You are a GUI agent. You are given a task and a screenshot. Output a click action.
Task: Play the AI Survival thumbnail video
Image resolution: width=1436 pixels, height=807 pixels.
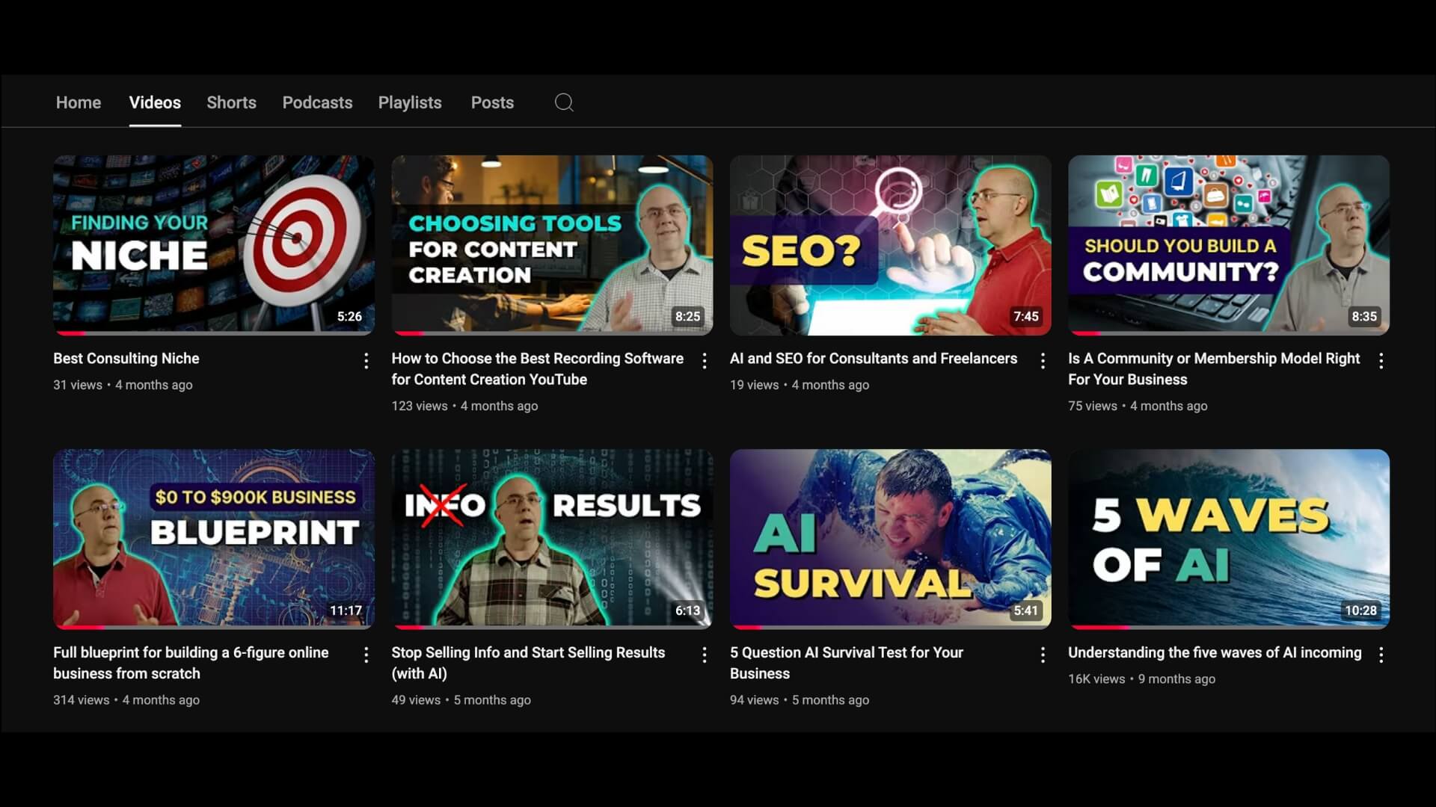tap(891, 539)
